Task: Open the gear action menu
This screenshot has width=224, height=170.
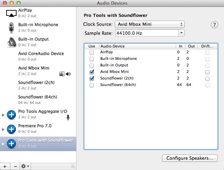Action: [x=25, y=167]
